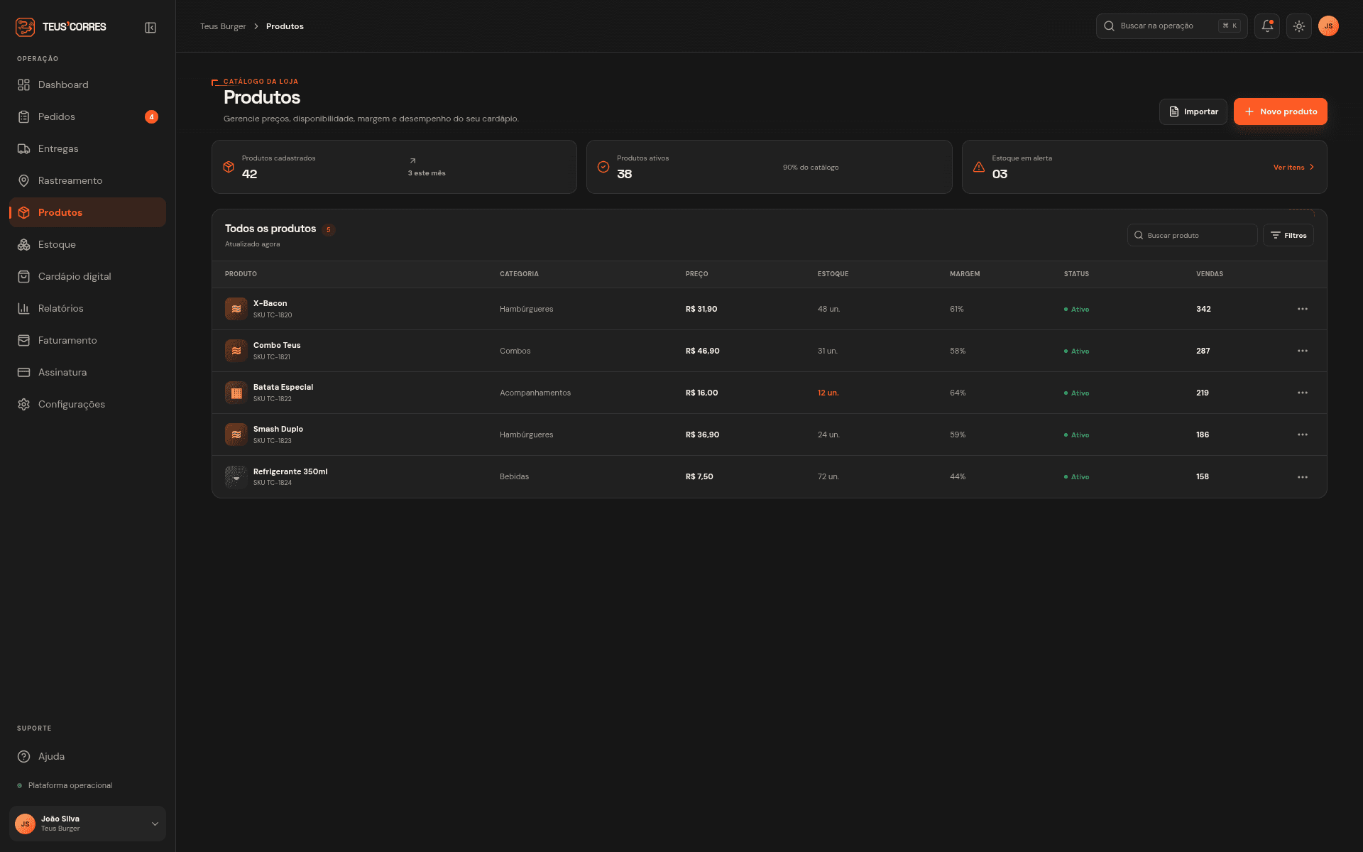The width and height of the screenshot is (1363, 852).
Task: Click Importar button
Action: (1193, 111)
